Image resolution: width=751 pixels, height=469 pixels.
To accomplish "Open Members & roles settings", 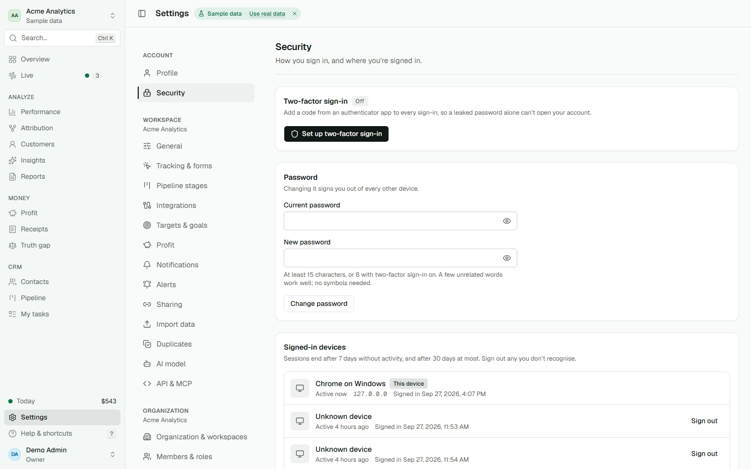I will [x=196, y=456].
